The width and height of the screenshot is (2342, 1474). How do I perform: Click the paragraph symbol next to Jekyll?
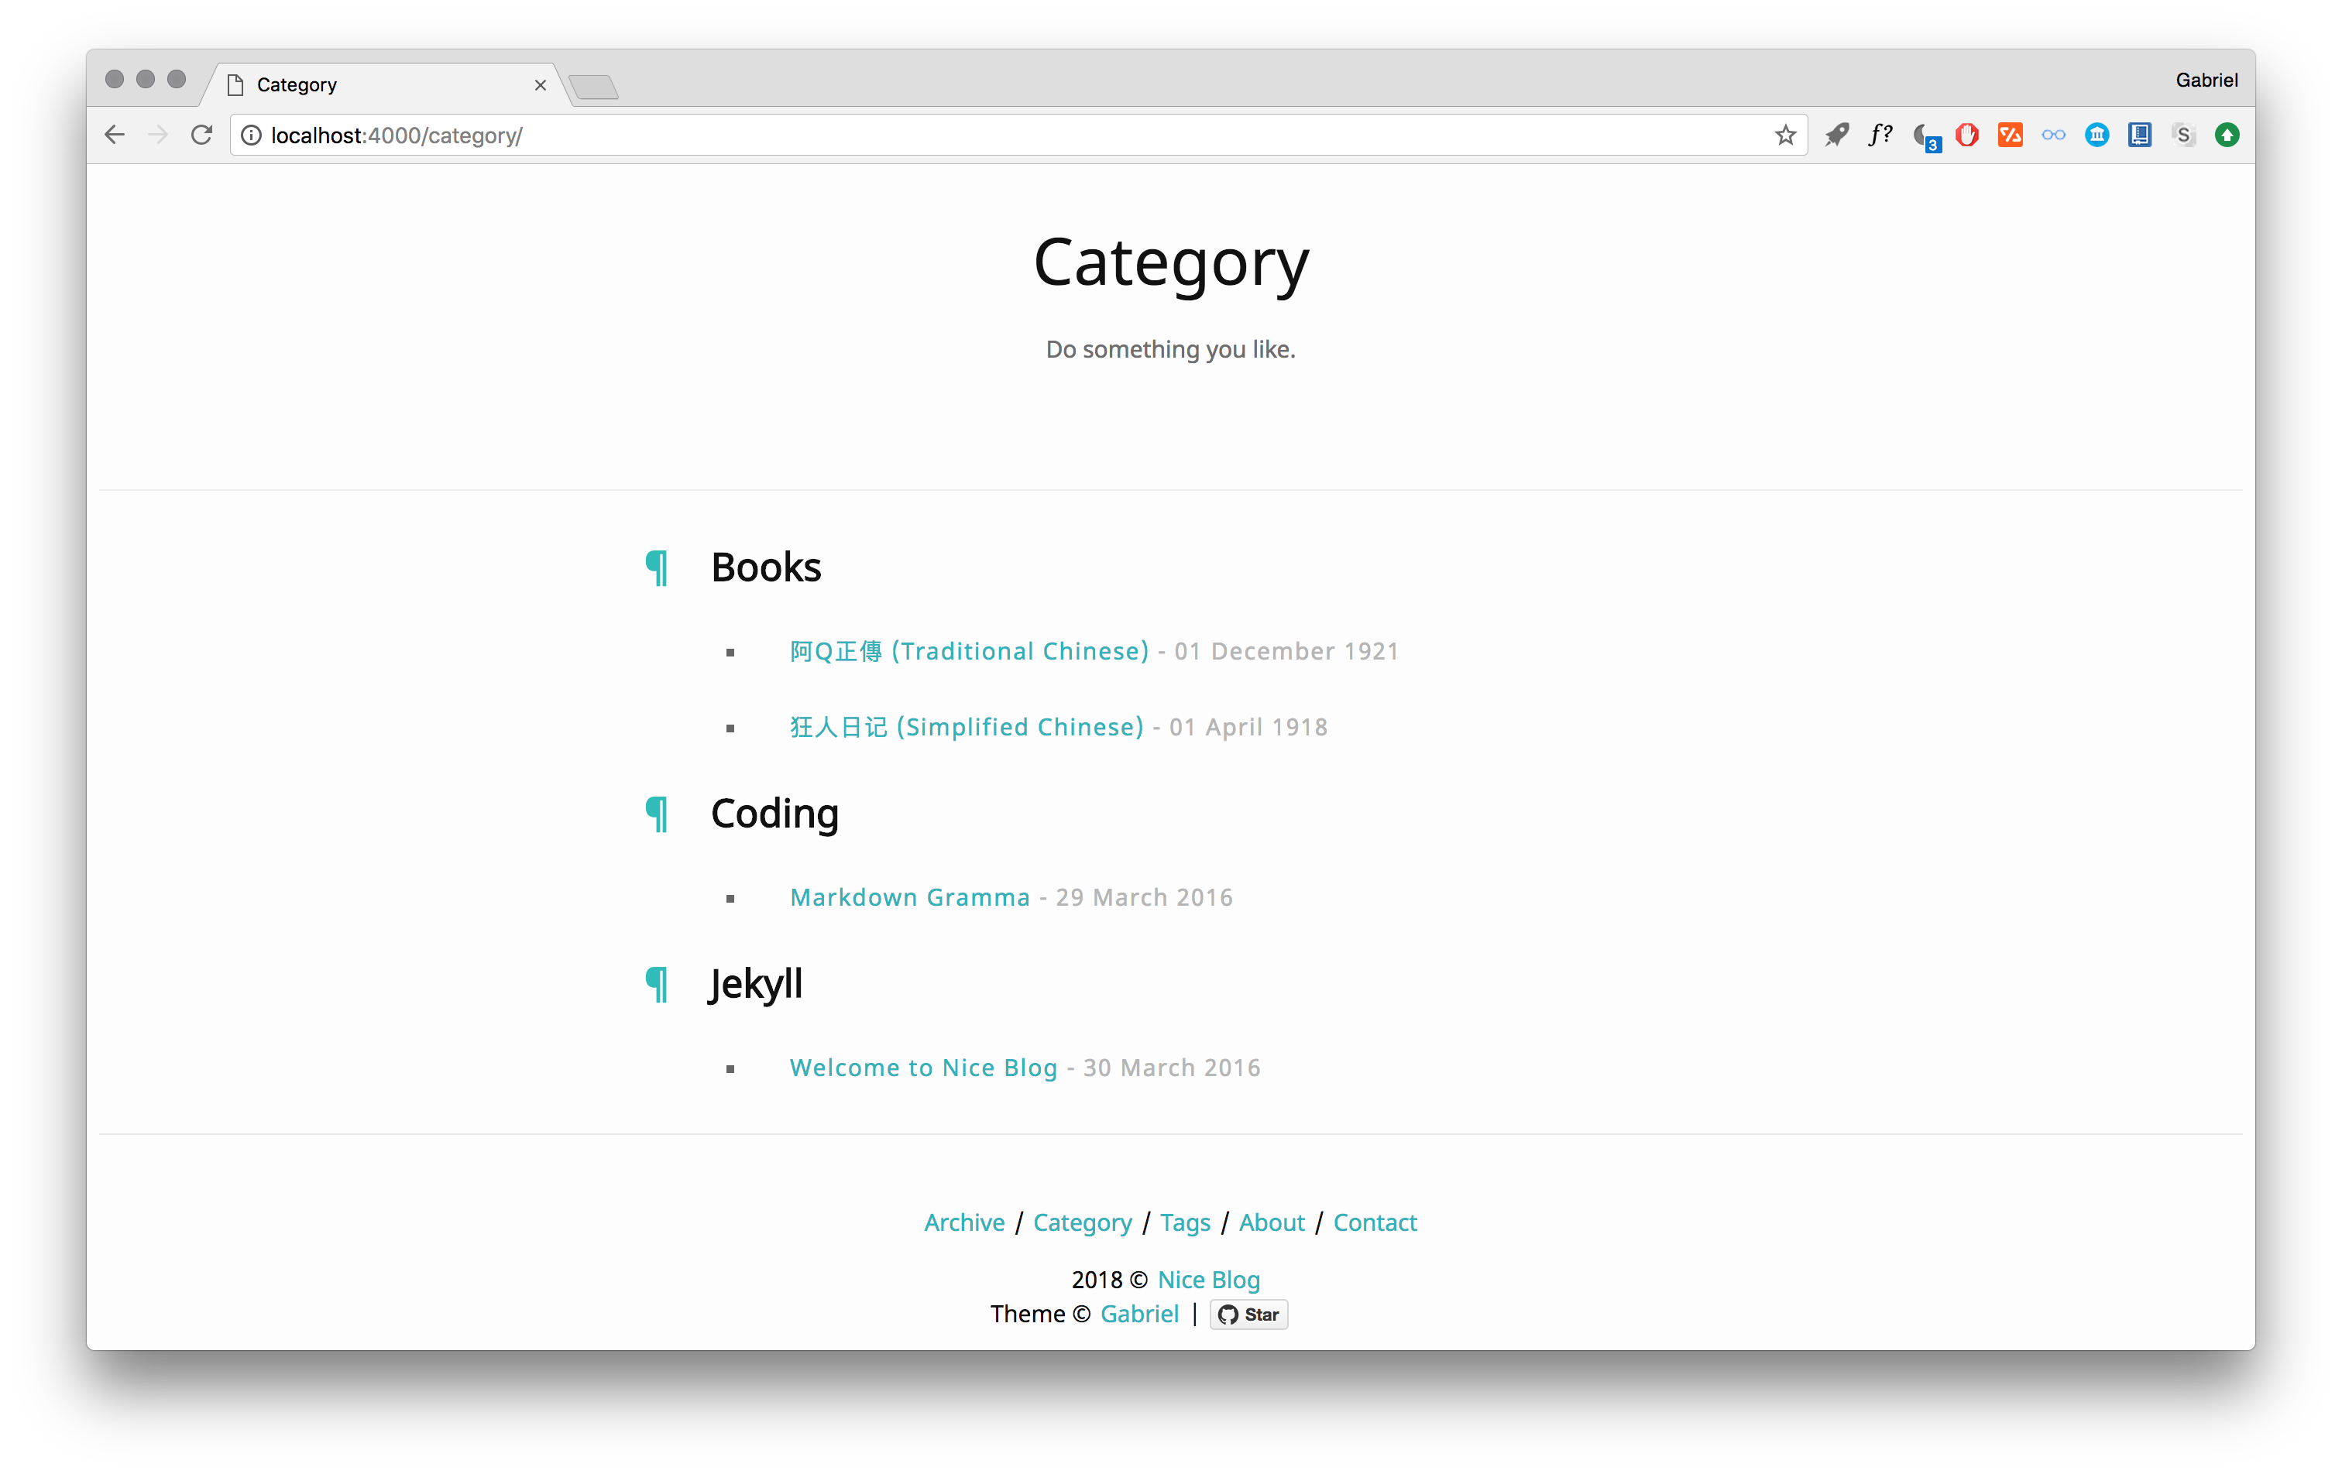[x=661, y=982]
